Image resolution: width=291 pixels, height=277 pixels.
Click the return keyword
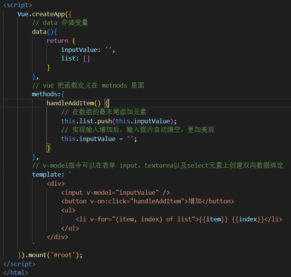coord(57,41)
